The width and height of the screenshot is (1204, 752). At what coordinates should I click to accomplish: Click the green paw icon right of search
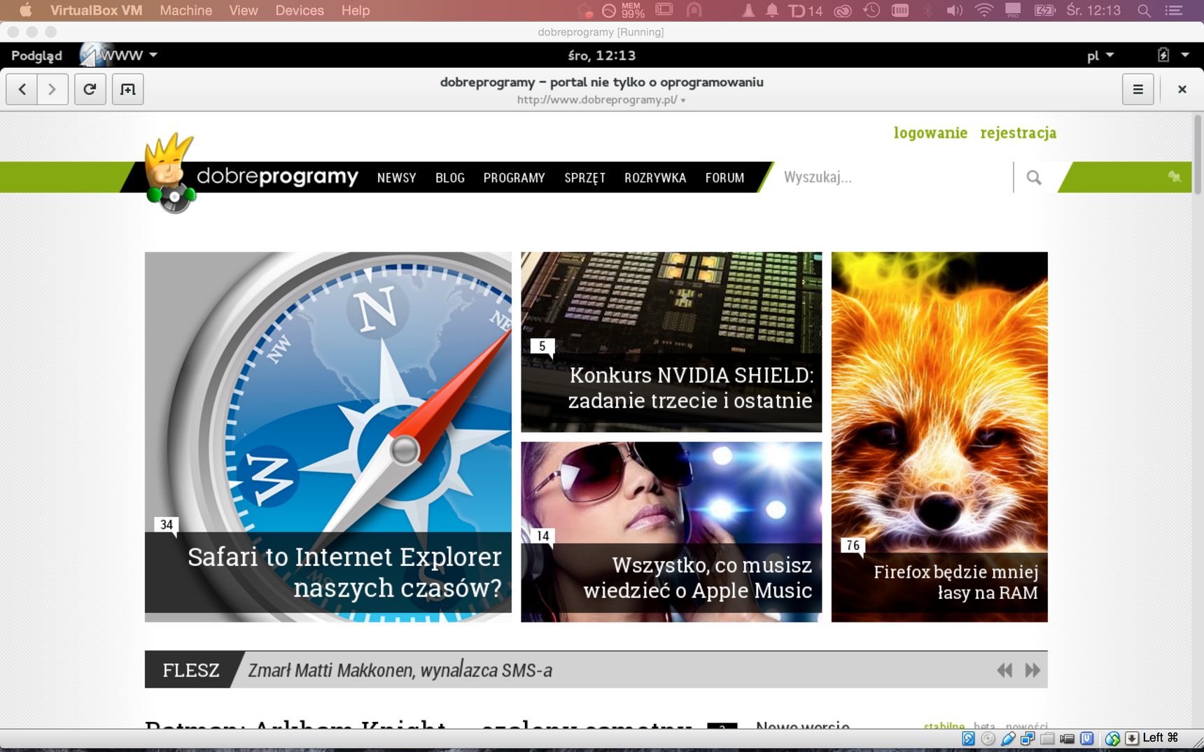pos(1175,177)
